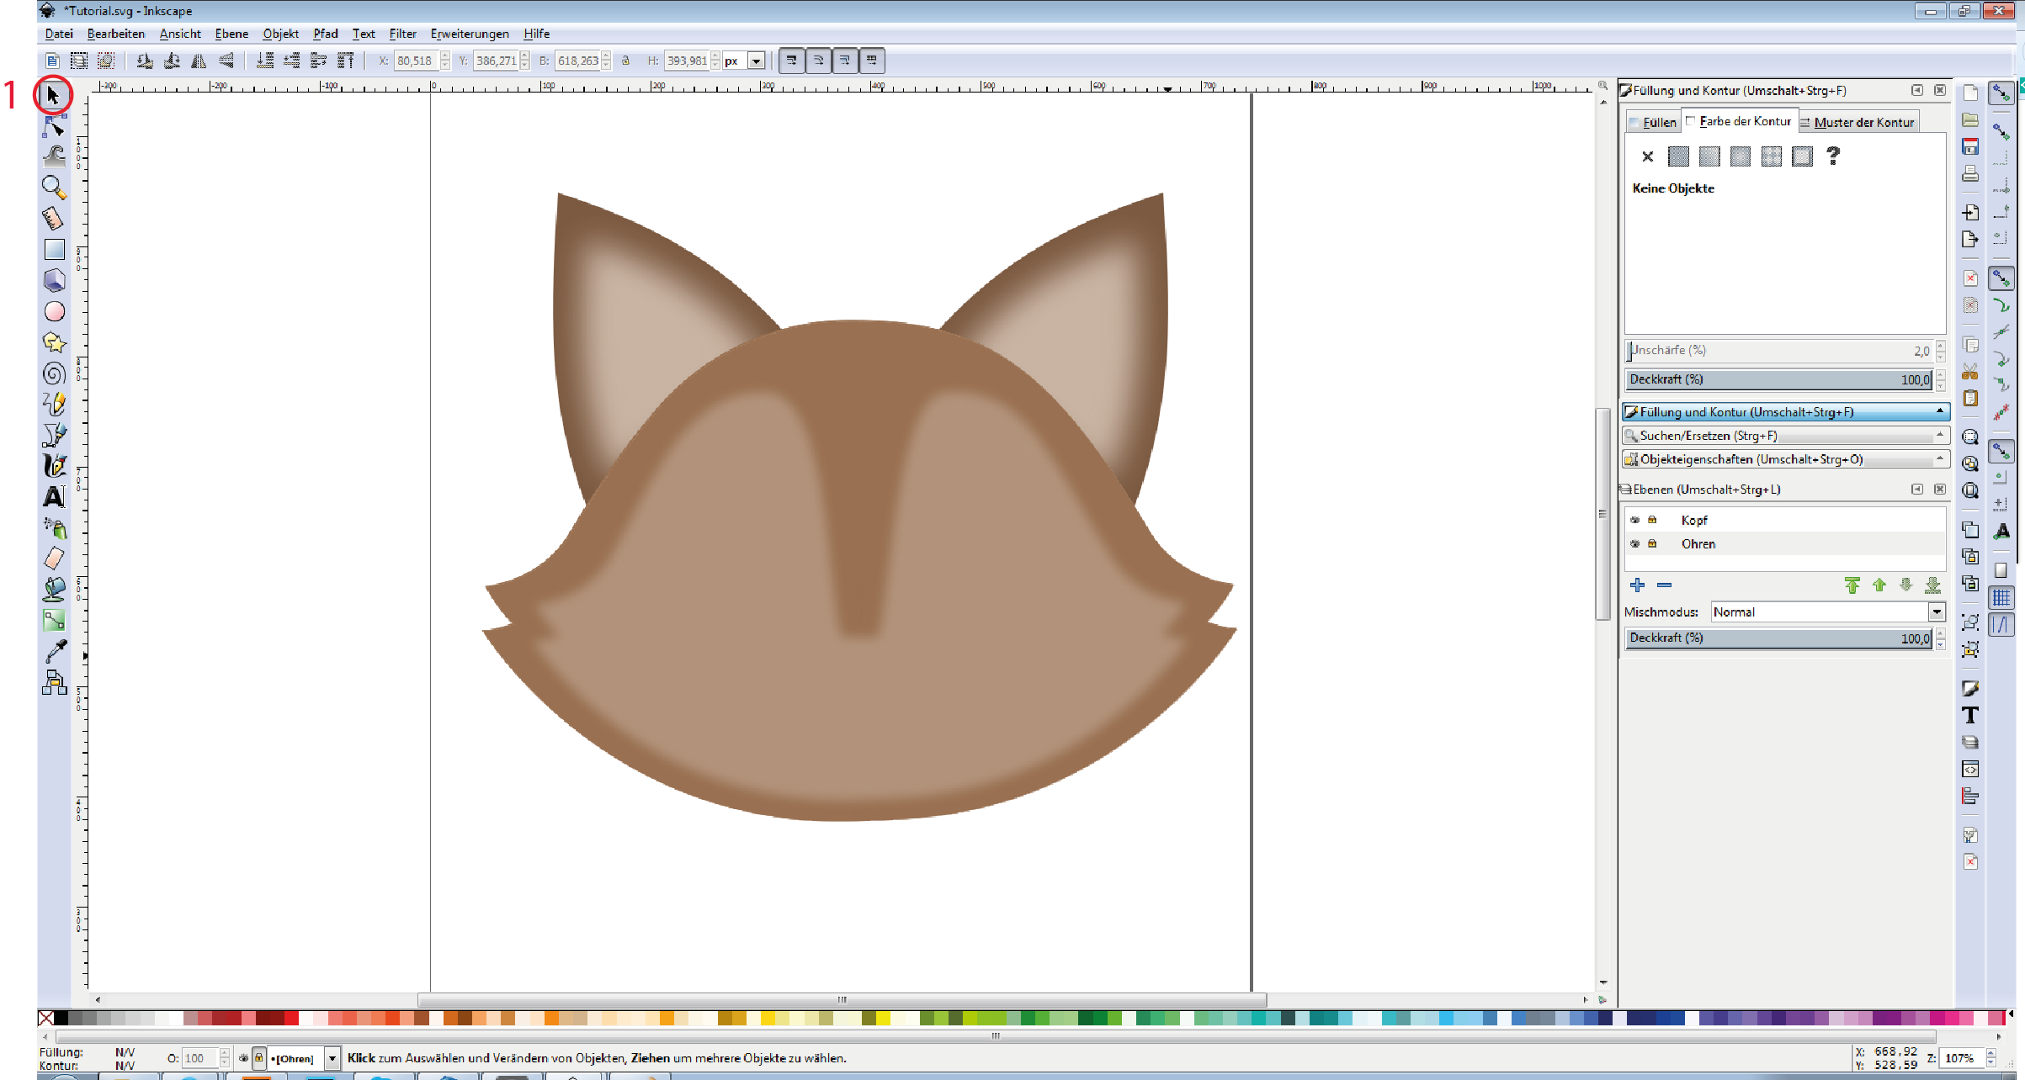The image size is (2025, 1080).
Task: Open the Pfad menu
Action: 325,34
